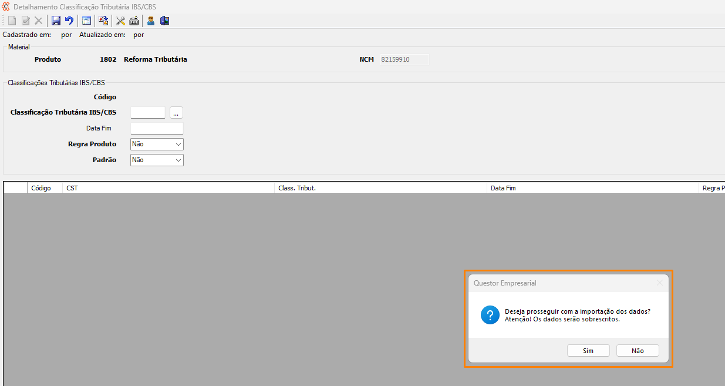Click the greyed-out new document icon
The height and width of the screenshot is (386, 725).
(12, 21)
